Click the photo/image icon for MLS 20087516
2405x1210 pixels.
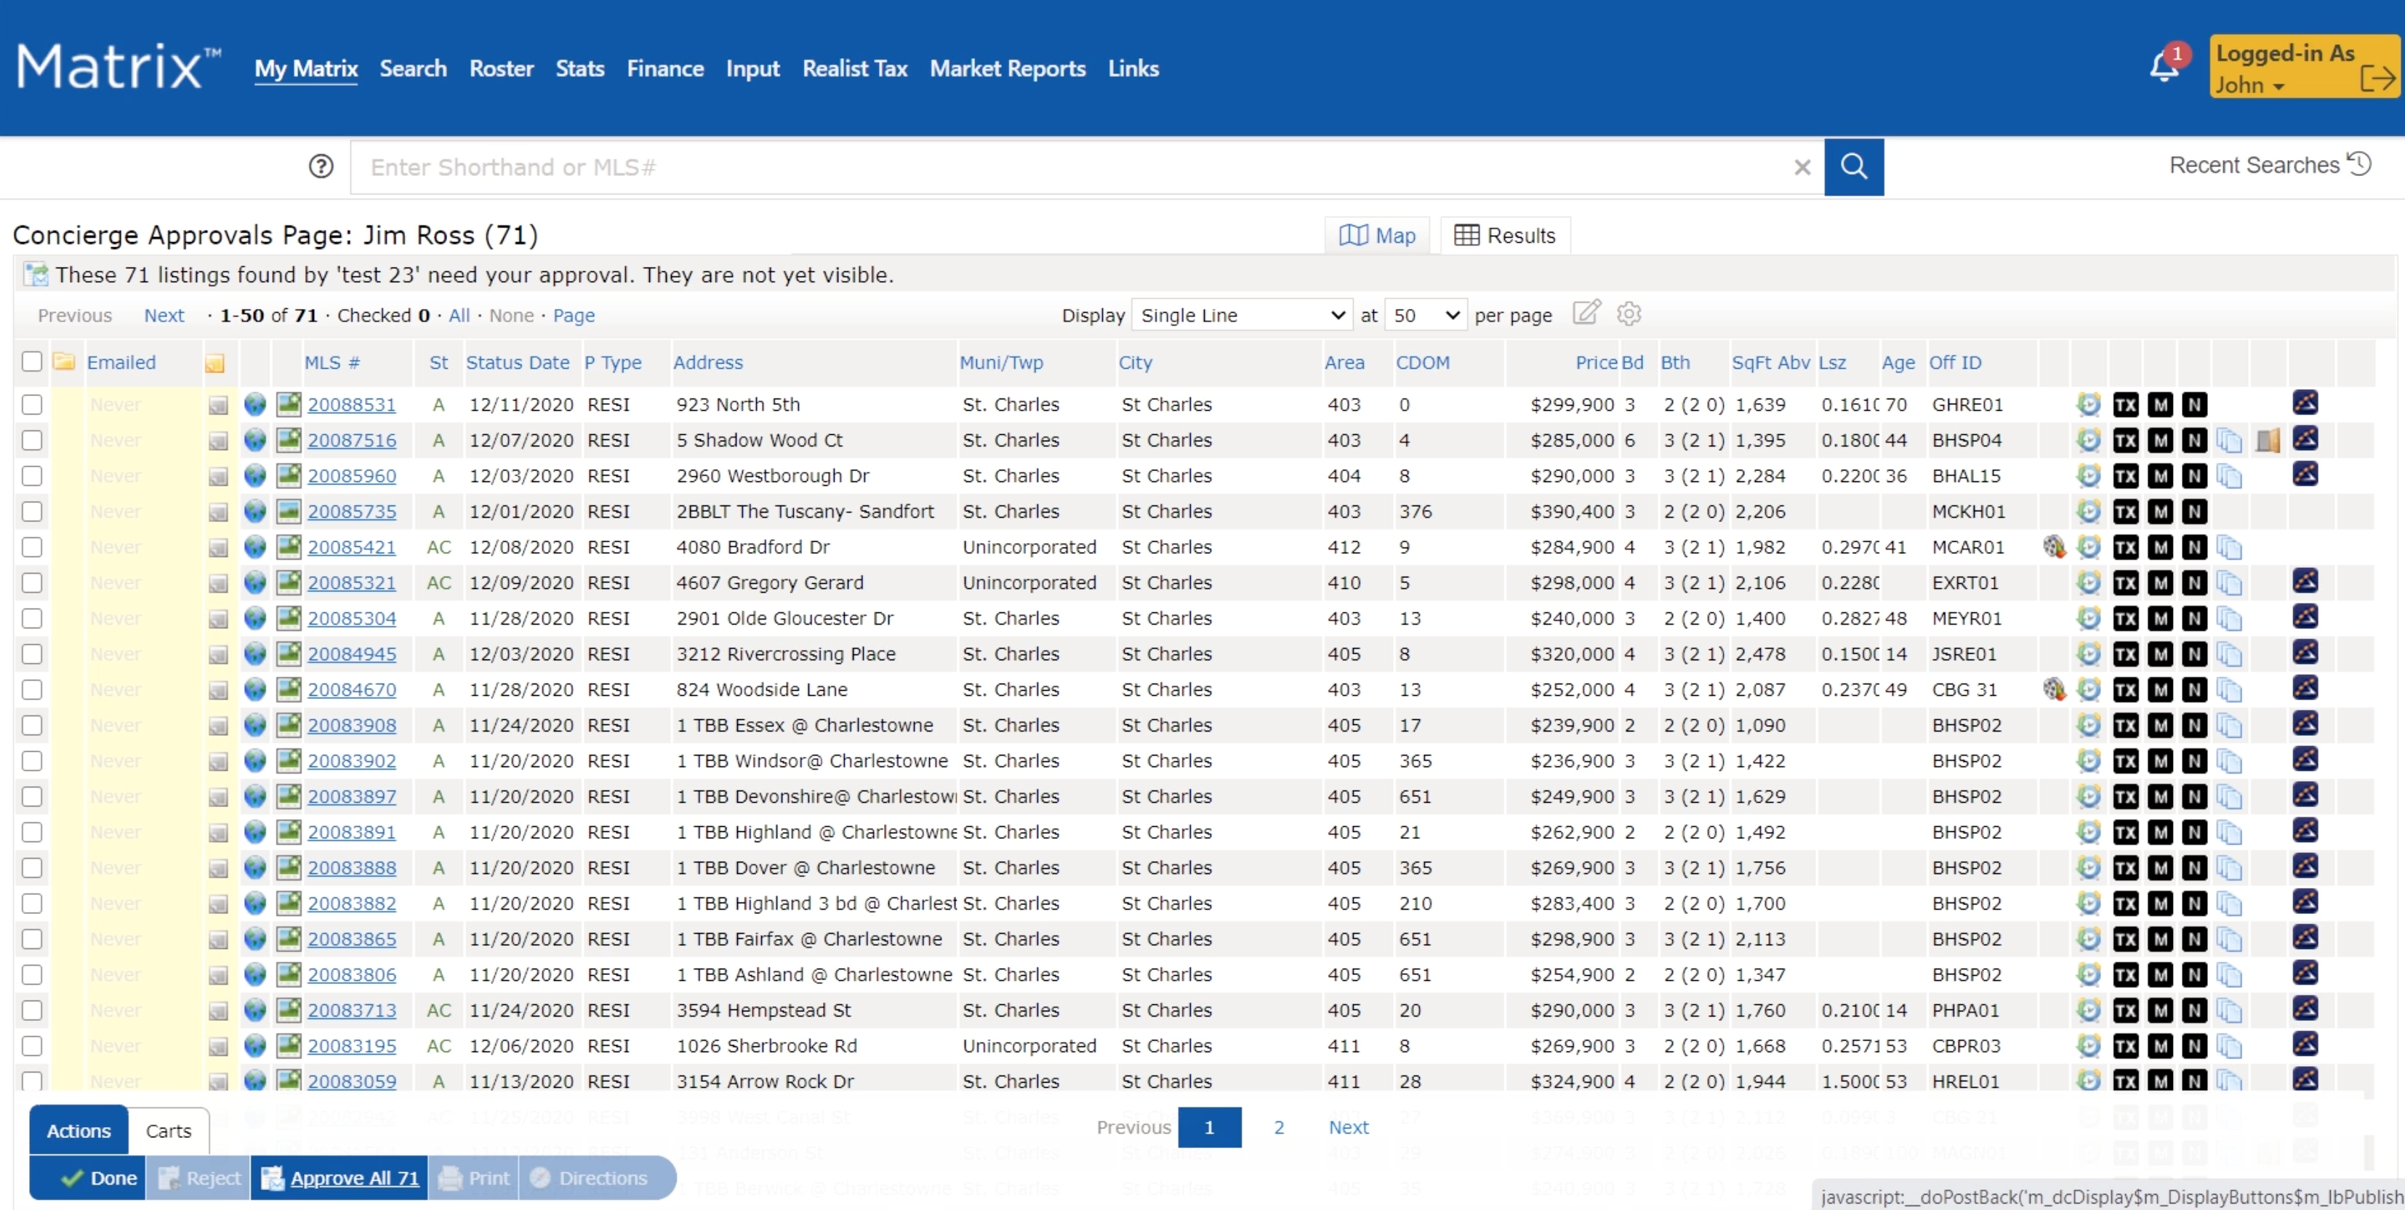pos(289,440)
